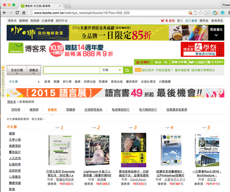Click the empty new tab button
This screenshot has width=230, height=192.
(68, 6)
